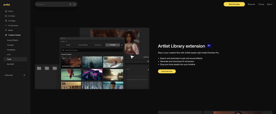Open the misty lake footage thumbnail
The width and height of the screenshot is (276, 114).
[113, 75]
